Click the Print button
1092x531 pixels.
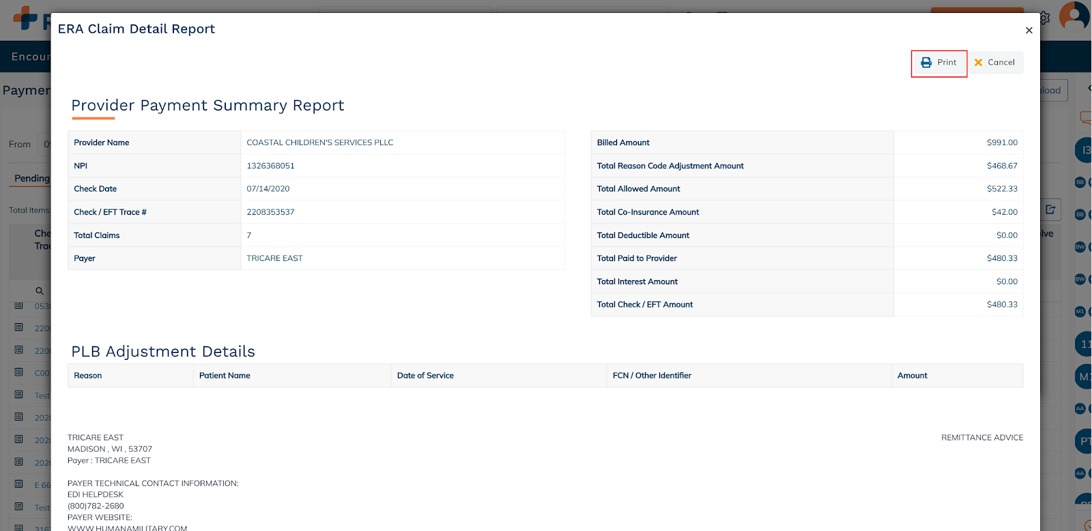[939, 63]
